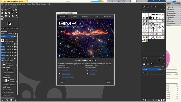Select the Text tool
181x102 pixels.
pos(12,16)
